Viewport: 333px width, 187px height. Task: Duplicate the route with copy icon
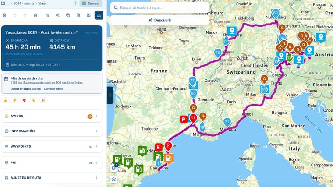pos(68,15)
